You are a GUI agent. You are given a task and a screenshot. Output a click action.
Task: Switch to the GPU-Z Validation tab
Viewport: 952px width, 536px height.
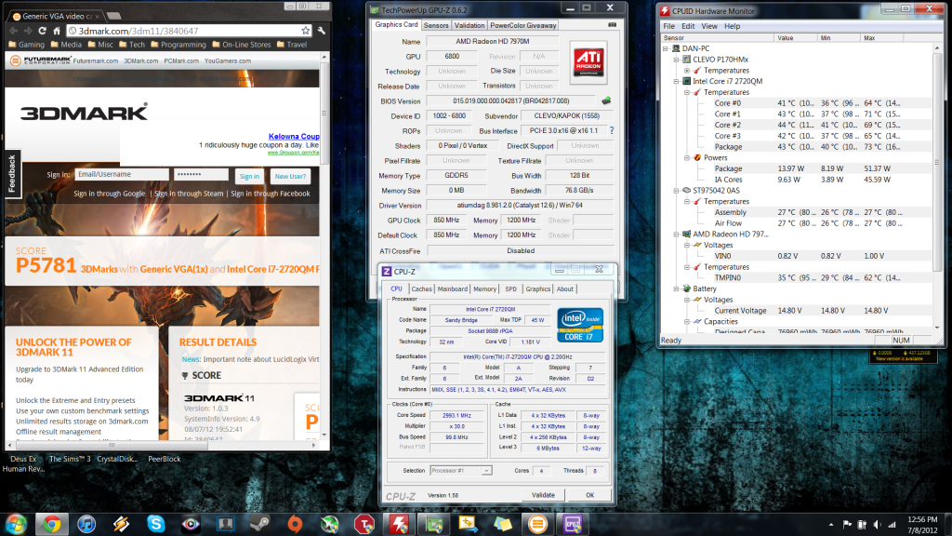click(469, 25)
